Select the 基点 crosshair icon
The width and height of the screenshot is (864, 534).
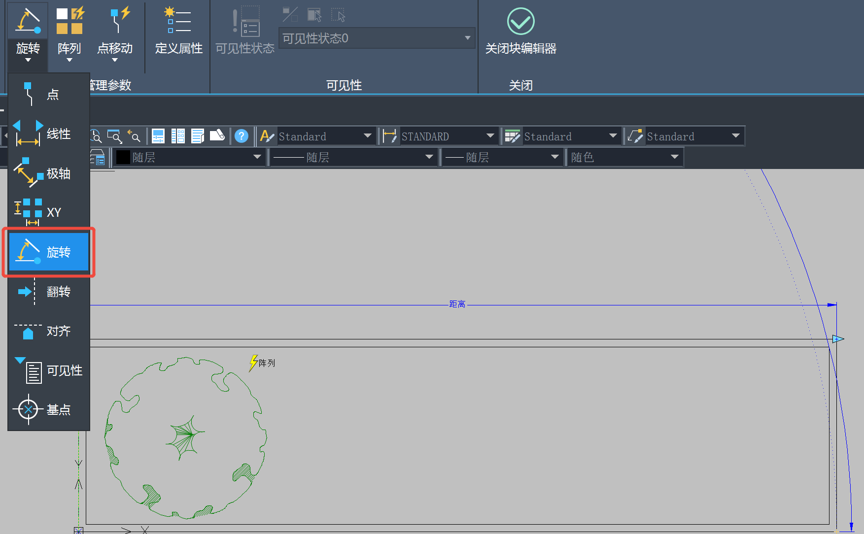28,409
